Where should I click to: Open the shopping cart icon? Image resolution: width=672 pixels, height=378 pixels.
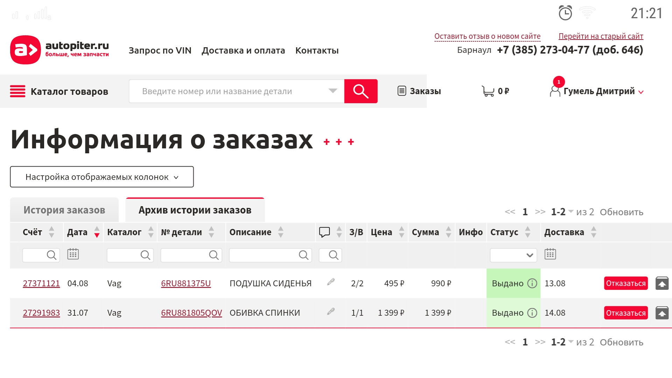[488, 91]
